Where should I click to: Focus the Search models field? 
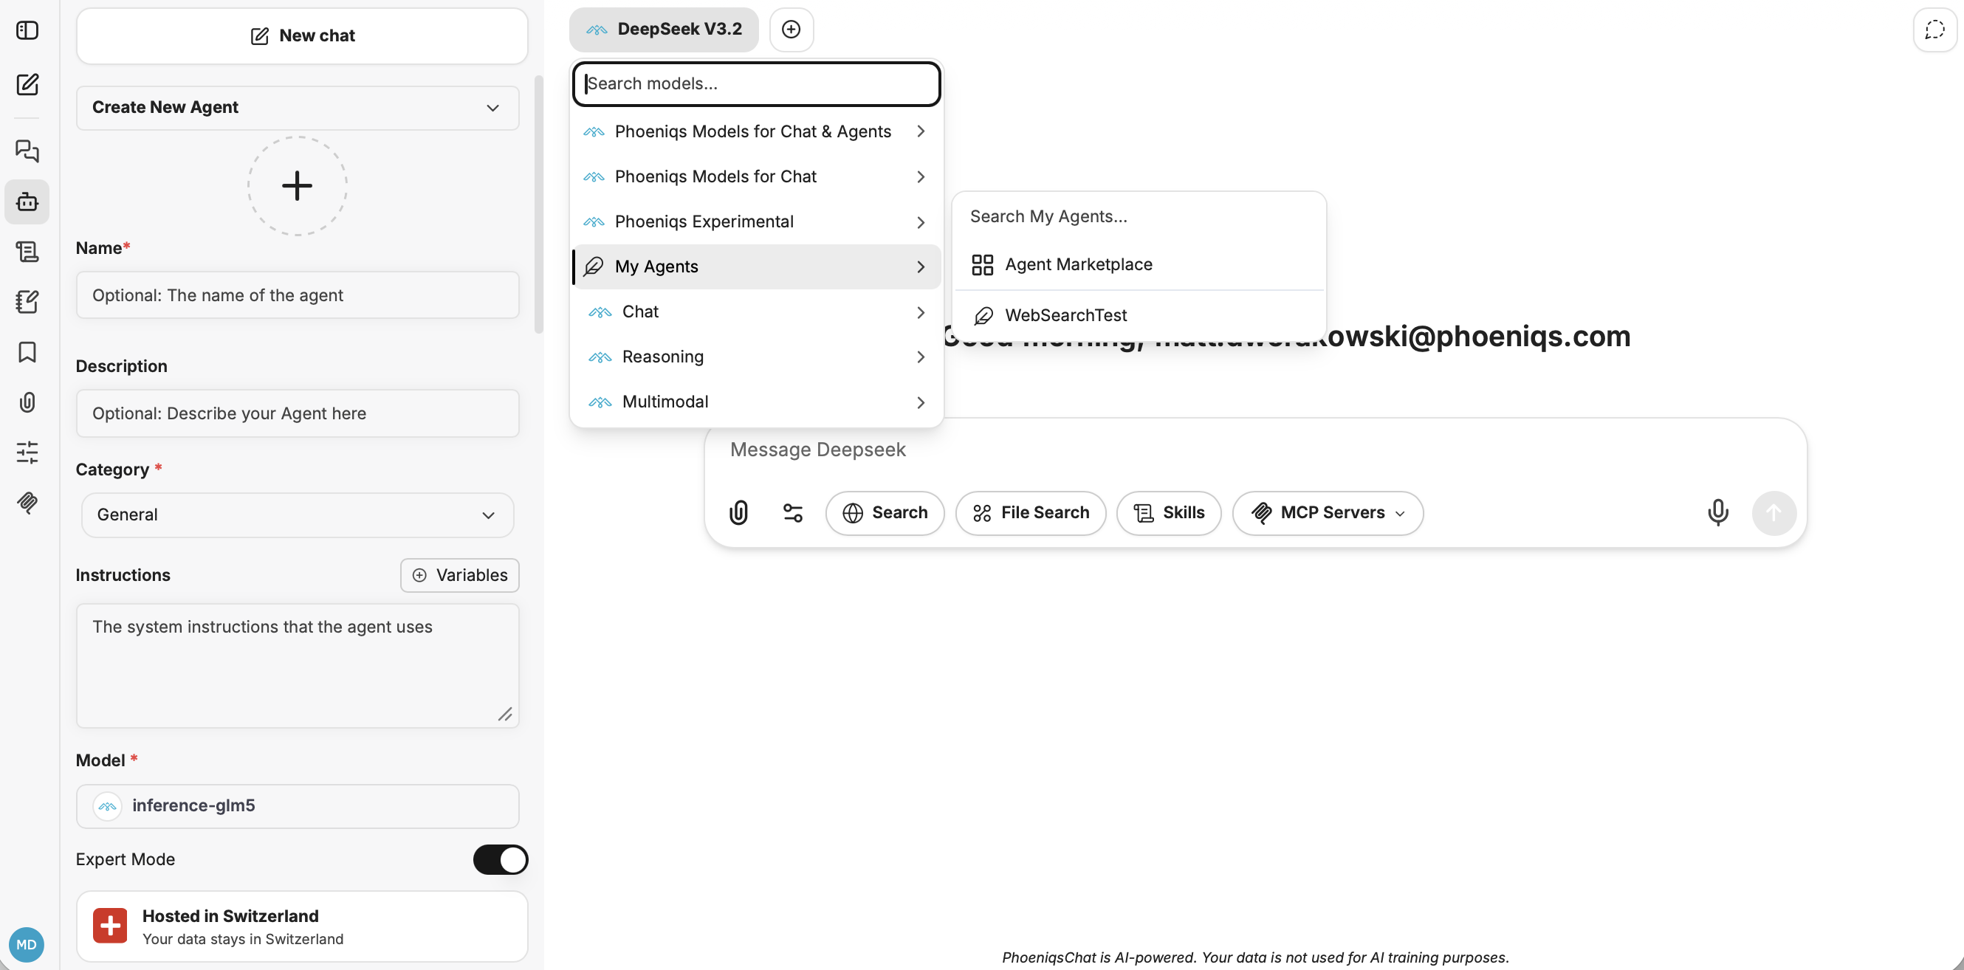point(756,84)
